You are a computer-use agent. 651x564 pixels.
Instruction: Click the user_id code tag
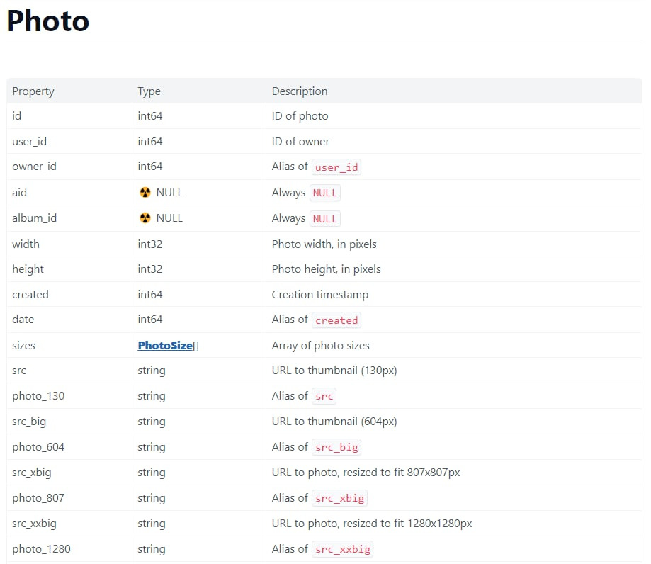(336, 167)
